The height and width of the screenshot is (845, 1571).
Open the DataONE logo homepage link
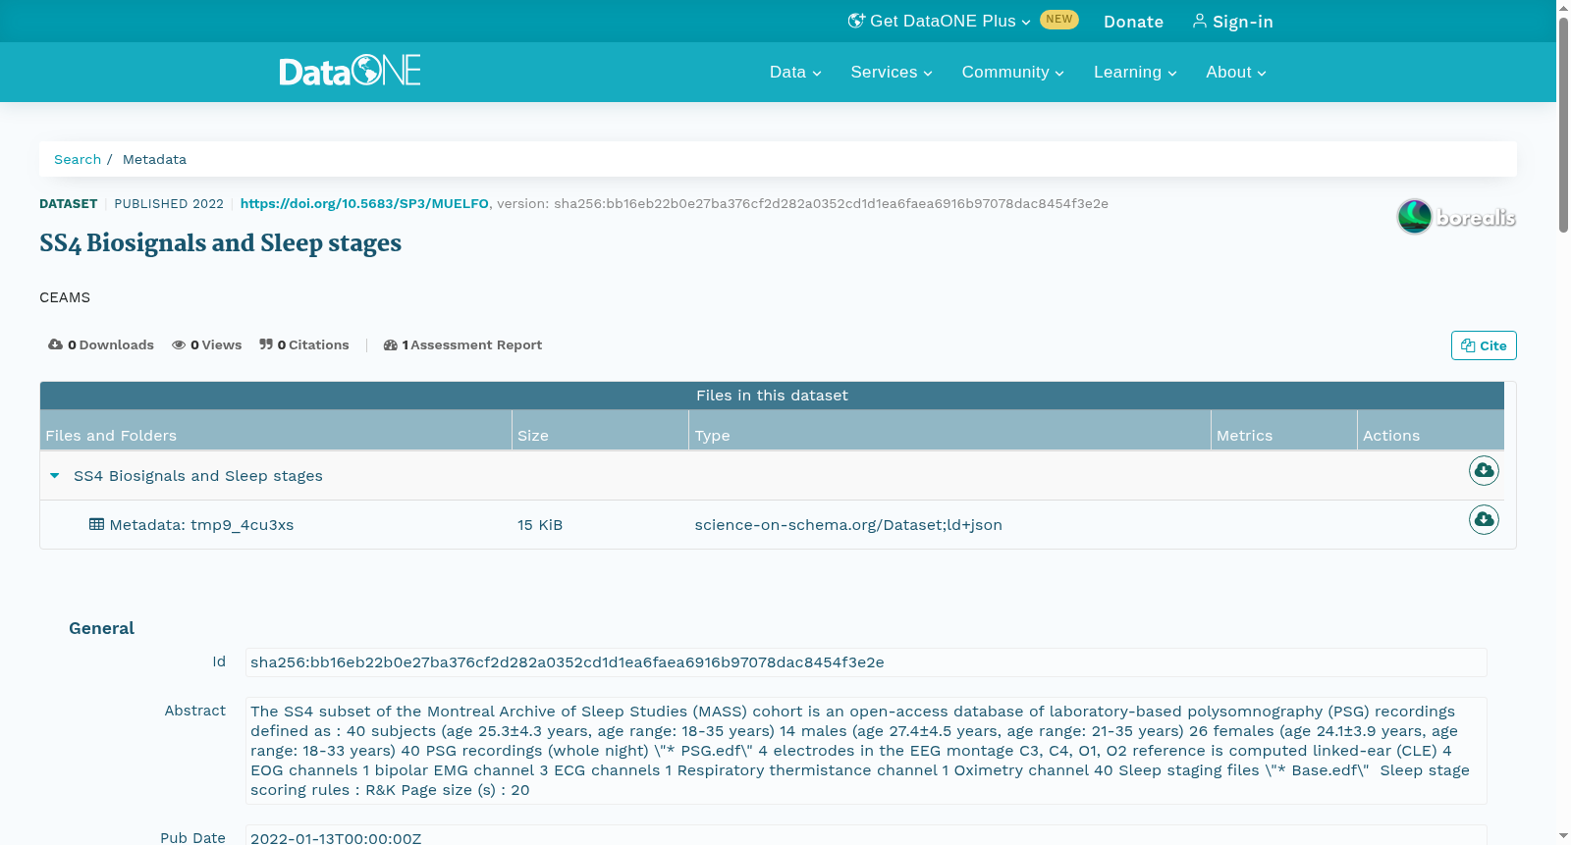pyautogui.click(x=350, y=71)
